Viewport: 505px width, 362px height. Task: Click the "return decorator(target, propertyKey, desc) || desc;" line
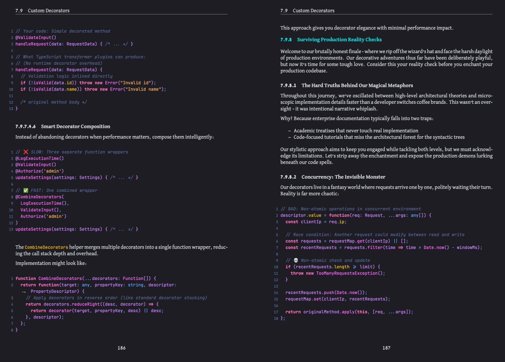(97, 311)
